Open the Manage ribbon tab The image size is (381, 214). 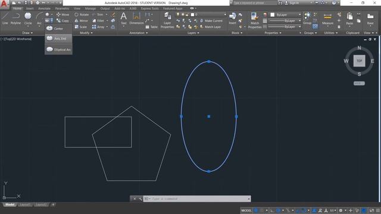(90, 8)
